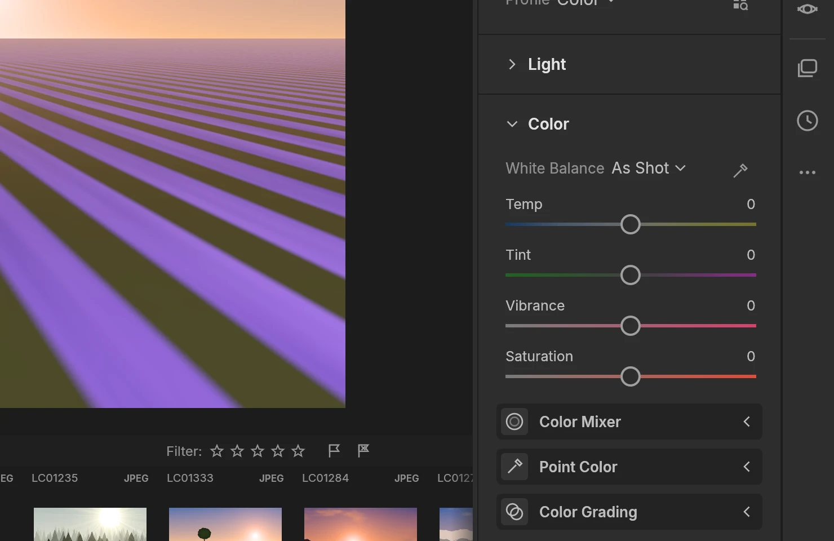Select the LC01333 lone tree thumbnail
The image size is (834, 541).
click(x=225, y=524)
